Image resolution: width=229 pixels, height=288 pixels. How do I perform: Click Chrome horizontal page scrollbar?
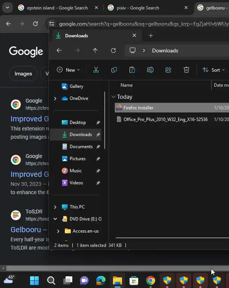pyautogui.click(x=118, y=268)
